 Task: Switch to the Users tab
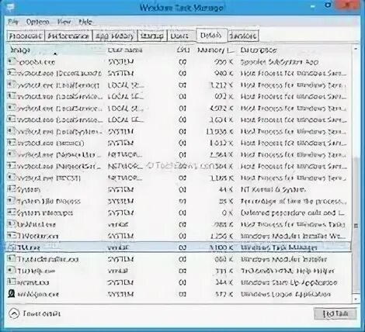(x=182, y=36)
